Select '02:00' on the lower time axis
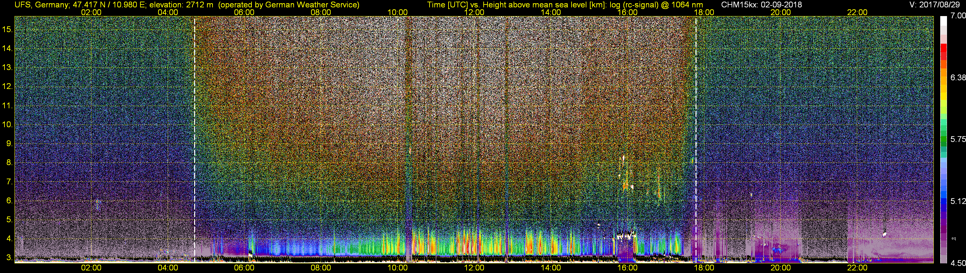This screenshot has width=966, height=273. point(91,268)
